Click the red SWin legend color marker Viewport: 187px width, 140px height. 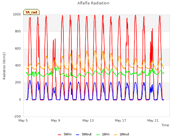click(59, 135)
